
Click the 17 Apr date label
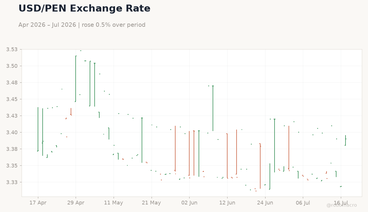point(38,203)
